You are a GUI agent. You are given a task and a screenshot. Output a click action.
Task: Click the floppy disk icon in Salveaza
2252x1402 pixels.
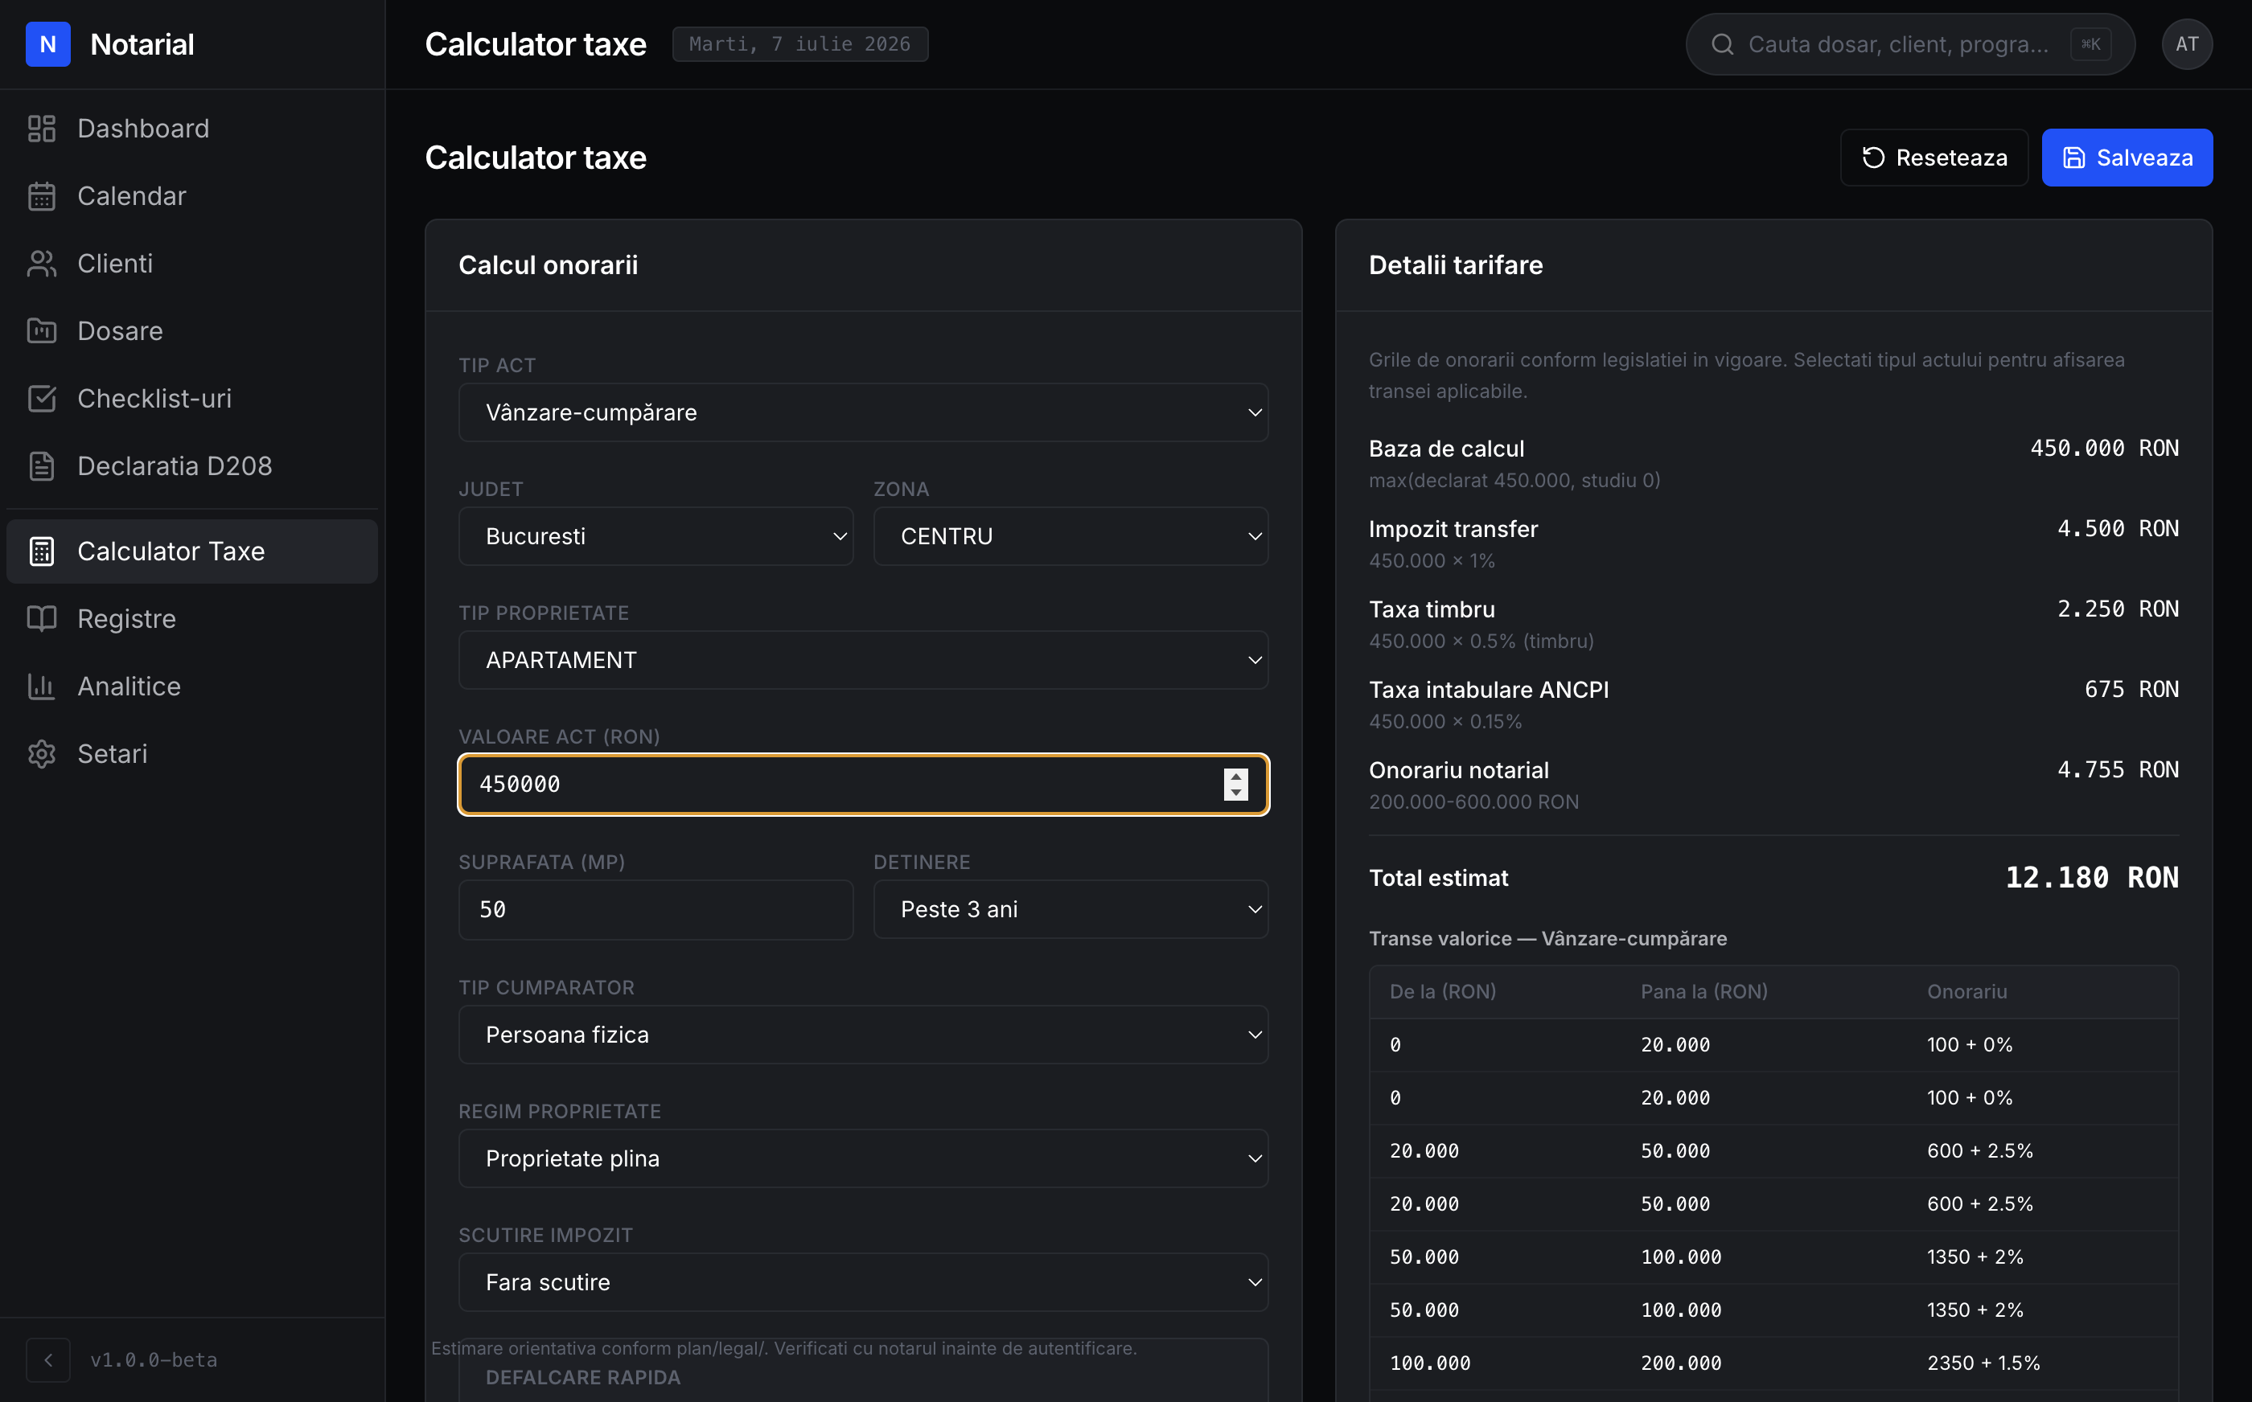[x=2074, y=158]
